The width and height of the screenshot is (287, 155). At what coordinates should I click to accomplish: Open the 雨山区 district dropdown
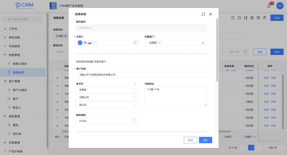(x=107, y=105)
